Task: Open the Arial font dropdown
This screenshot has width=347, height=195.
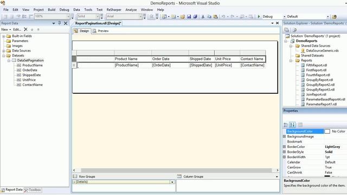Action: 140,16
